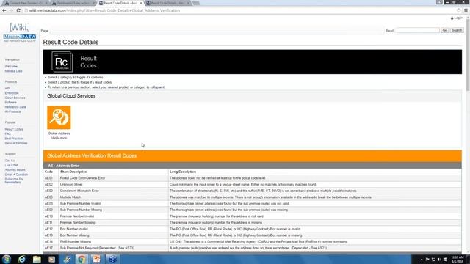Toggle the AE - Address Error section
470x264 pixels.
253,166
